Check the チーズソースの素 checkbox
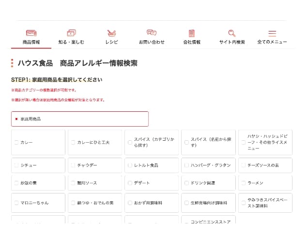 click(x=244, y=165)
